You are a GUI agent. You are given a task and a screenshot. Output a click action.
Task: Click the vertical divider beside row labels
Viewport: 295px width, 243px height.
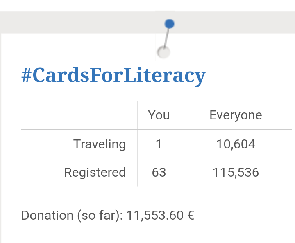pyautogui.click(x=138, y=144)
